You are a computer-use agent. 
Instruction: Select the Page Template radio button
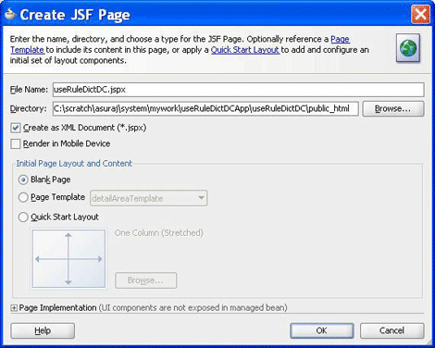[x=23, y=197]
